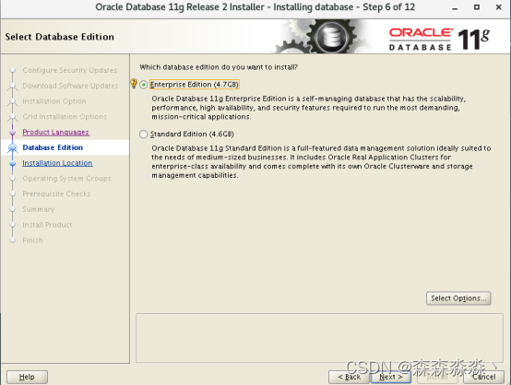Click 'Which database edition do you want to install?' text
Screen dimensions: 511x385
click(219, 67)
